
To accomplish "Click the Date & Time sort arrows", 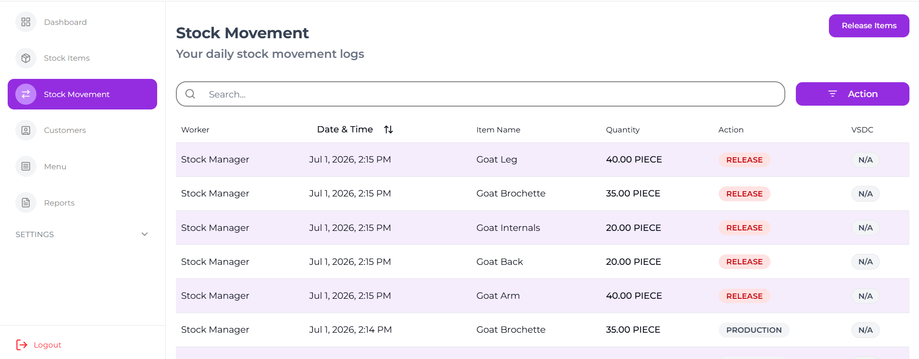I will 389,130.
